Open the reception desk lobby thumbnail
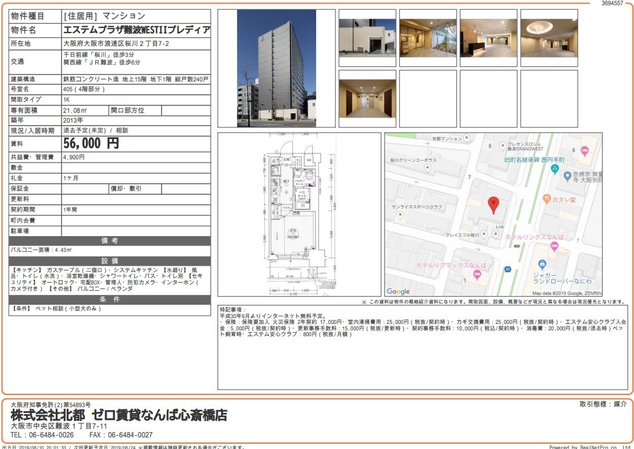634x449 pixels. 489,38
